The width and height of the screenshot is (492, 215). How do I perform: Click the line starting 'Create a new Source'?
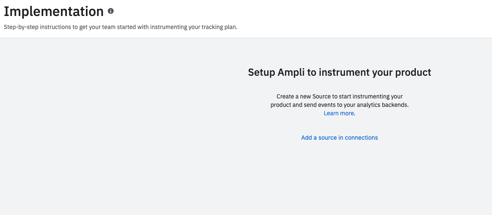(x=339, y=96)
